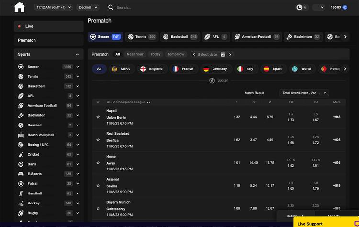Open the time zone dropdown
This screenshot has height=227, width=359.
[54, 7]
